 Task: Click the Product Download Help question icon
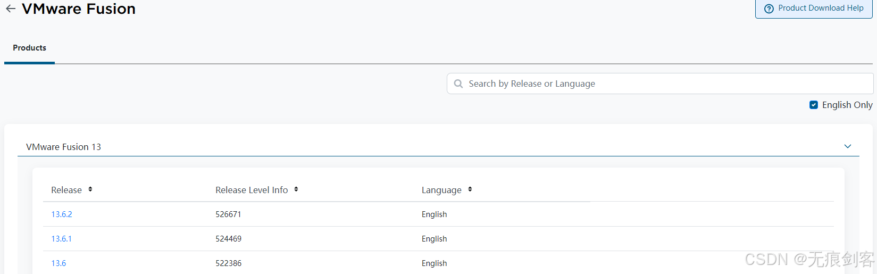pyautogui.click(x=769, y=9)
